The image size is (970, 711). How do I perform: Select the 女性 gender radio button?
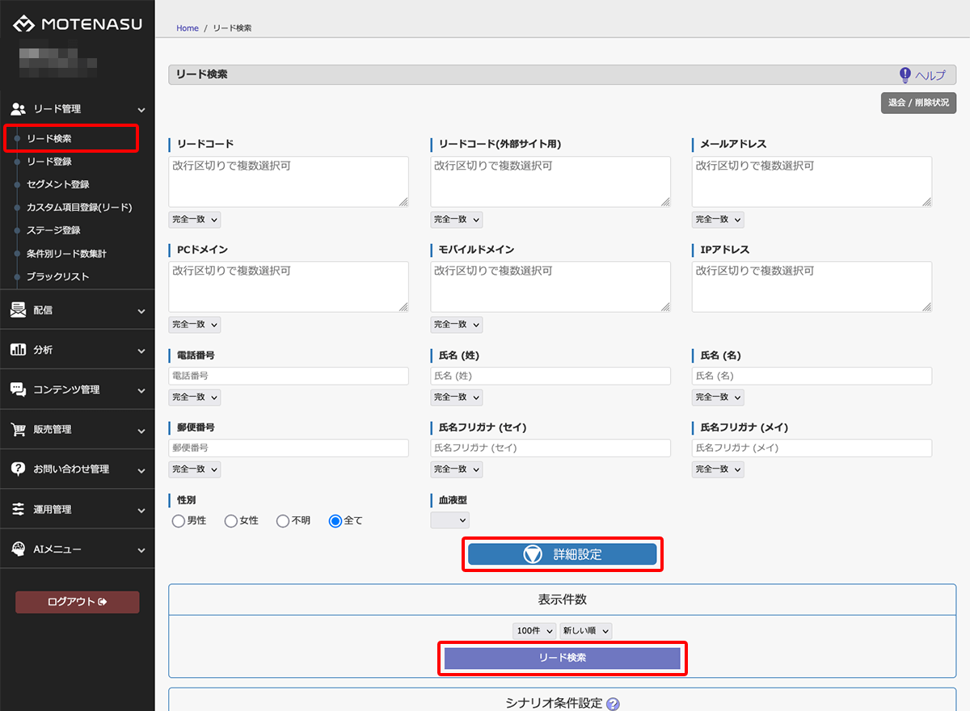coord(231,521)
